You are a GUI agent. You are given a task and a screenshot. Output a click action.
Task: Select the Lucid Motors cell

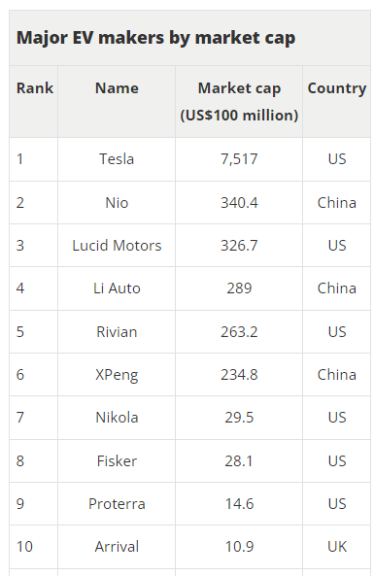[117, 246]
